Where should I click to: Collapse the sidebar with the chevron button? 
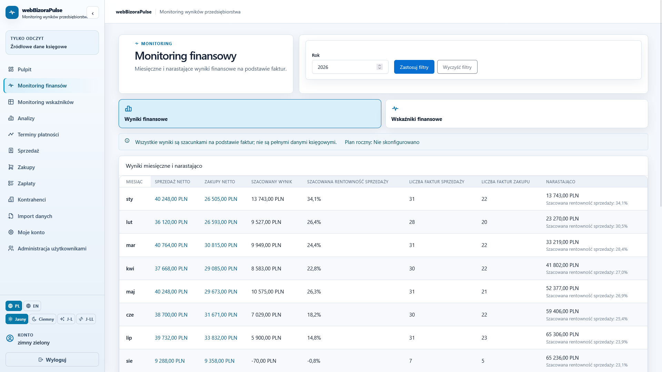tap(93, 13)
